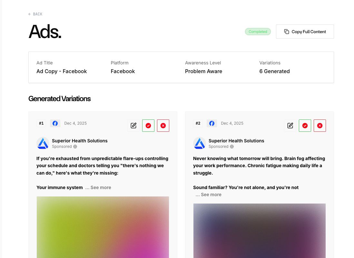Click the ad image in variation #2
Image resolution: width=354 pixels, height=258 pixels.
260,231
